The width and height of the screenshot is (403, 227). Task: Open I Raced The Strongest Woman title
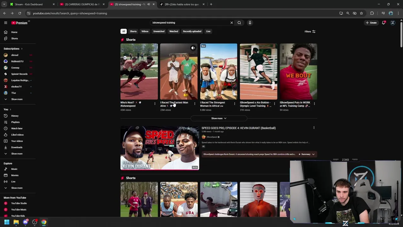[213, 104]
